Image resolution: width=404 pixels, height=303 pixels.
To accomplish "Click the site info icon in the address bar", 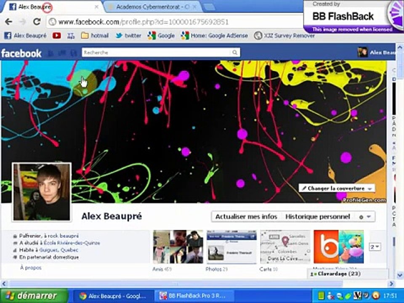I will coord(52,22).
